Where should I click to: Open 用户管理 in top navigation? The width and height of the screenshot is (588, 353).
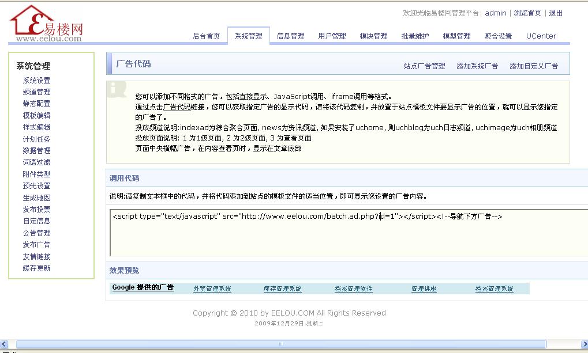[332, 36]
